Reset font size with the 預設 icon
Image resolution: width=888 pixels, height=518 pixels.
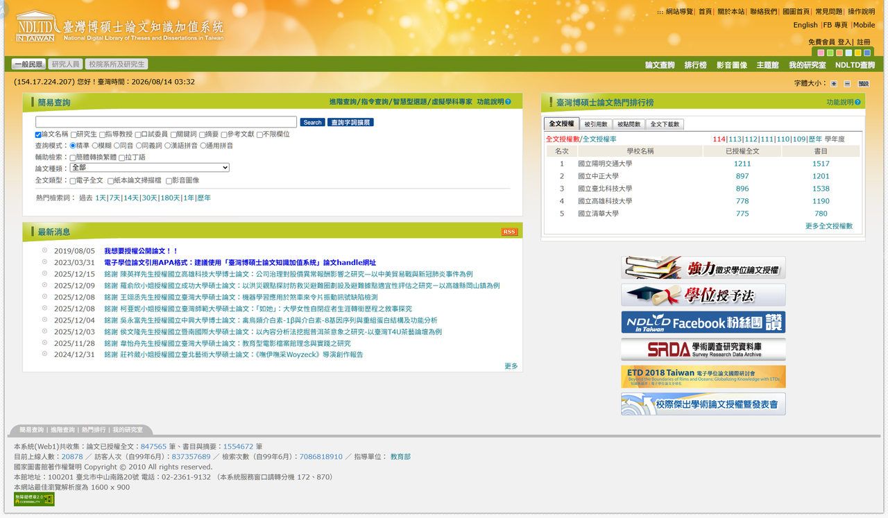[x=863, y=83]
